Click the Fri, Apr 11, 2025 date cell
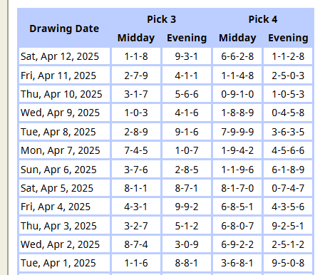Image resolution: width=315 pixels, height=275 pixels. pos(64,76)
